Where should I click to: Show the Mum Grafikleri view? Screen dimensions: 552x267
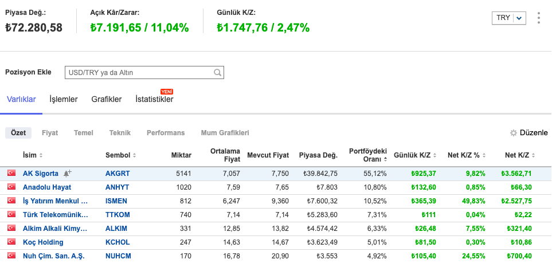click(x=225, y=133)
